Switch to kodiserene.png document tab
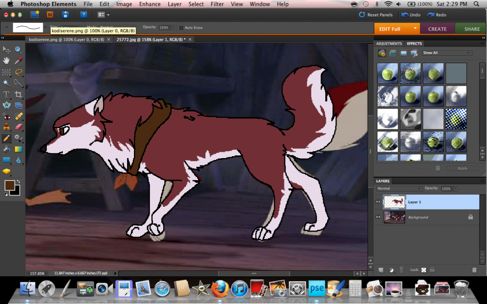 [66, 39]
